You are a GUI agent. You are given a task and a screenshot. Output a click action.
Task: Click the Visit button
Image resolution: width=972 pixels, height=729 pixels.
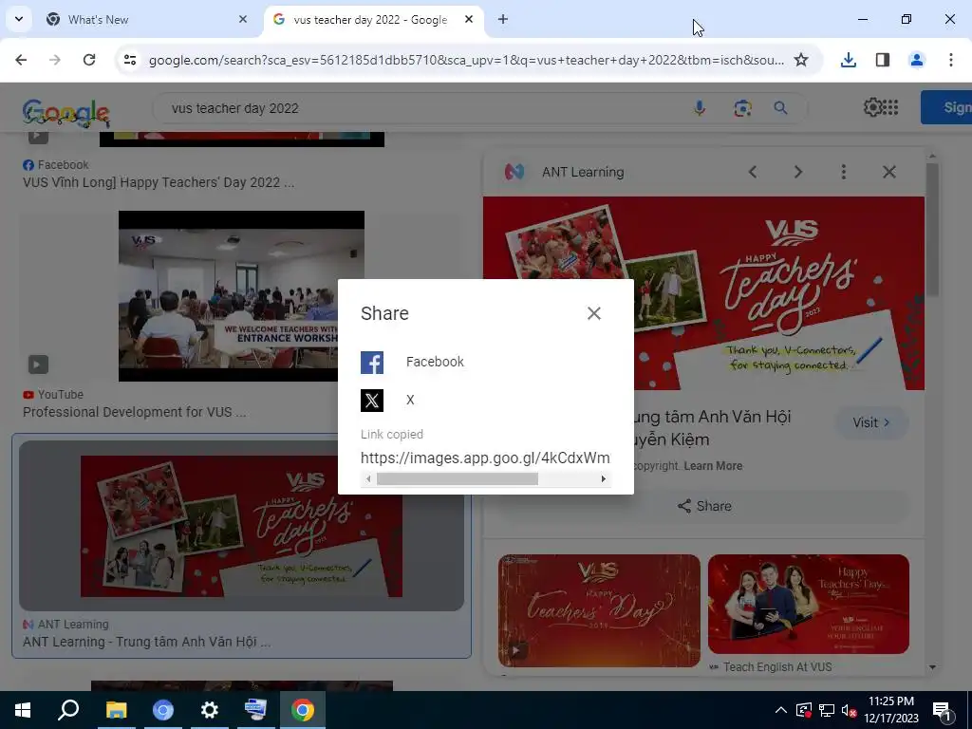tap(871, 422)
